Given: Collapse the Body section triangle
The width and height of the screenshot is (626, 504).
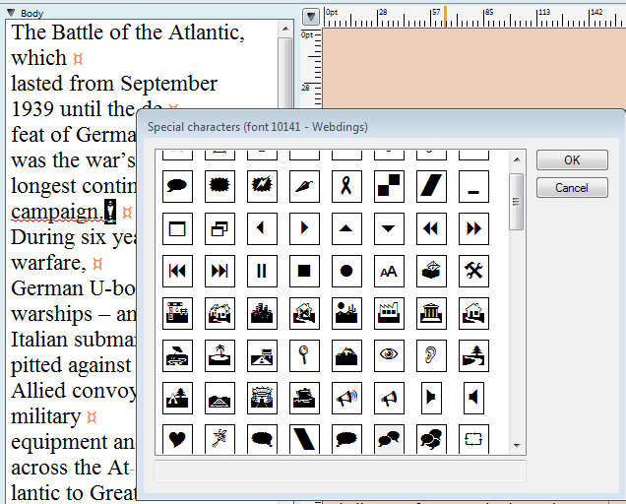Looking at the screenshot, I should (x=11, y=13).
